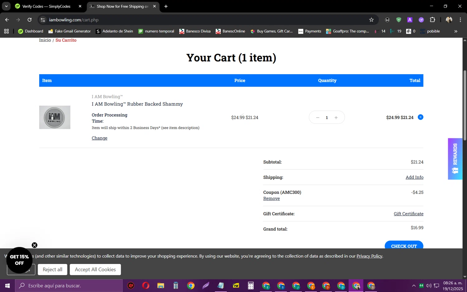Remove the AMC300 coupon

click(x=271, y=199)
